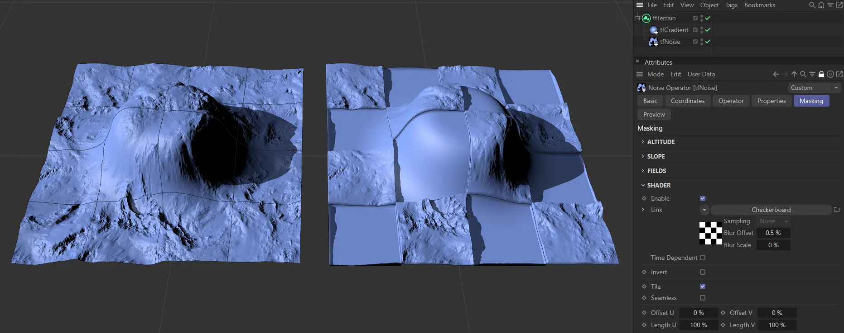Click the Offset V value field
This screenshot has height=333, width=844.
(x=777, y=313)
